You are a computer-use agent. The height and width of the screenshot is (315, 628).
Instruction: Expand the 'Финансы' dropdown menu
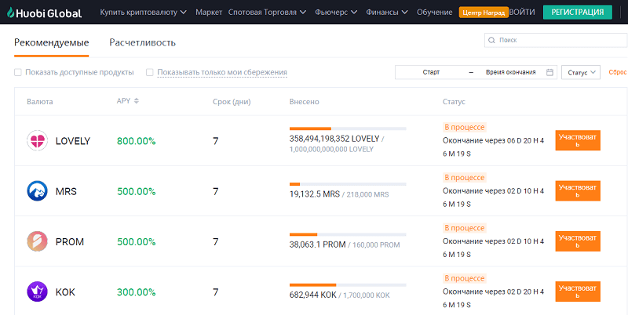point(387,13)
